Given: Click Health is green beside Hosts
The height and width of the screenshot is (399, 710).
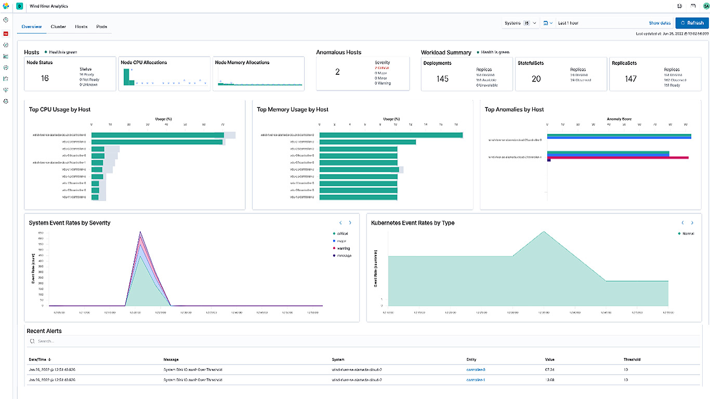Looking at the screenshot, I should coord(63,52).
